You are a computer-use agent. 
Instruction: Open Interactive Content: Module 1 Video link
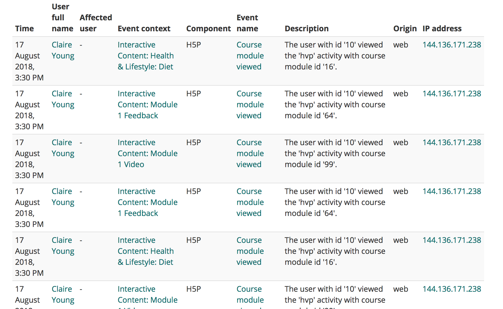[147, 153]
